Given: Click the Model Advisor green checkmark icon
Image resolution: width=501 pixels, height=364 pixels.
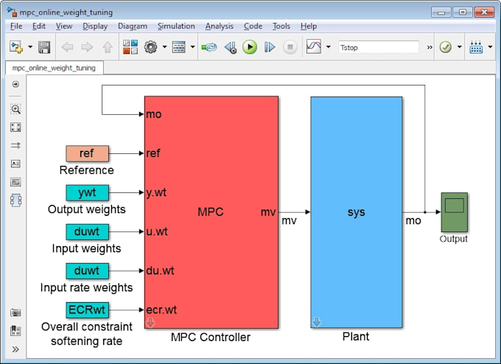Looking at the screenshot, I should [446, 47].
